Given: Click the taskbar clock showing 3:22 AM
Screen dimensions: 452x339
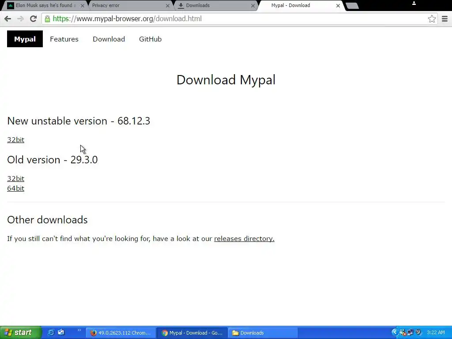Looking at the screenshot, I should [436, 333].
